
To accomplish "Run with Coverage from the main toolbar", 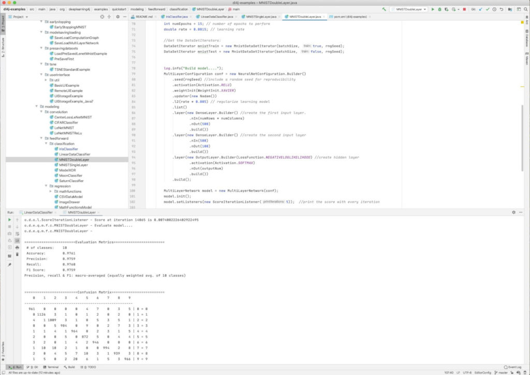I will point(447,9).
